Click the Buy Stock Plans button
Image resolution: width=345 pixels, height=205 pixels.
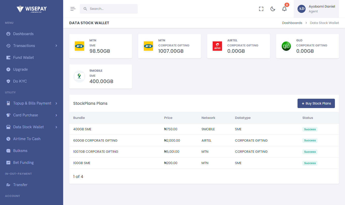pos(316,104)
